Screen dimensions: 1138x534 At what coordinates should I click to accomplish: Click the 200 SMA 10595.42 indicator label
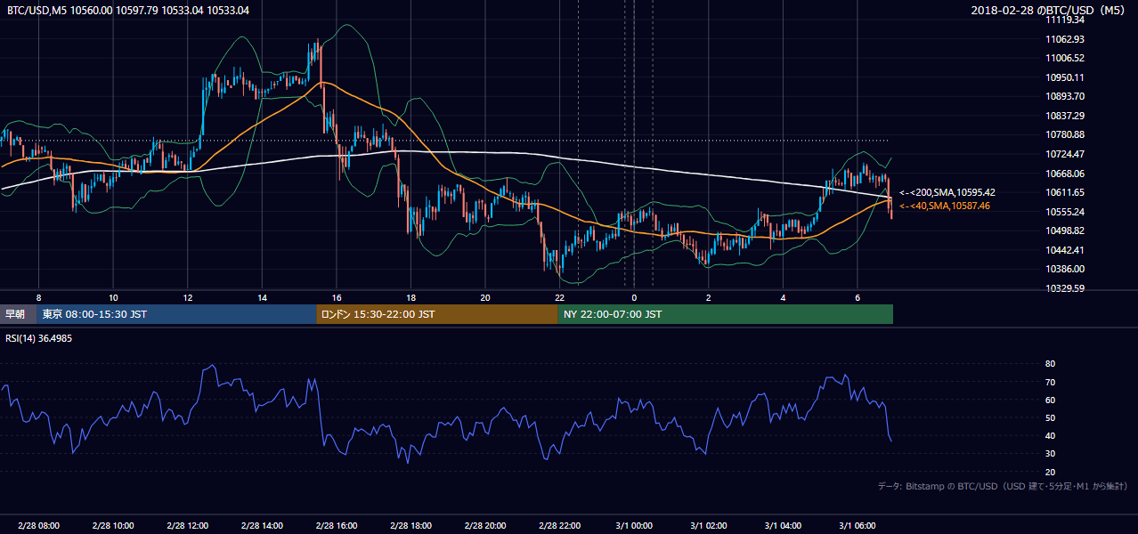947,192
